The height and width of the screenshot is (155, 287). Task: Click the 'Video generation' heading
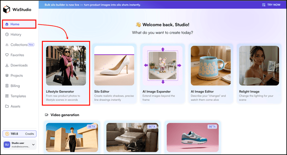65,115
